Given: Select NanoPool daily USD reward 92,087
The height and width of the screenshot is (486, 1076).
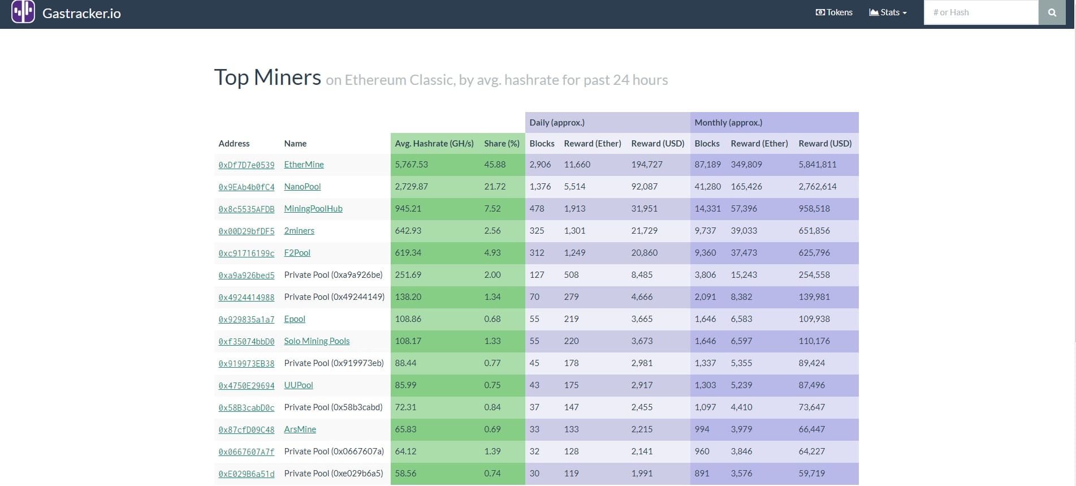Looking at the screenshot, I should (644, 187).
